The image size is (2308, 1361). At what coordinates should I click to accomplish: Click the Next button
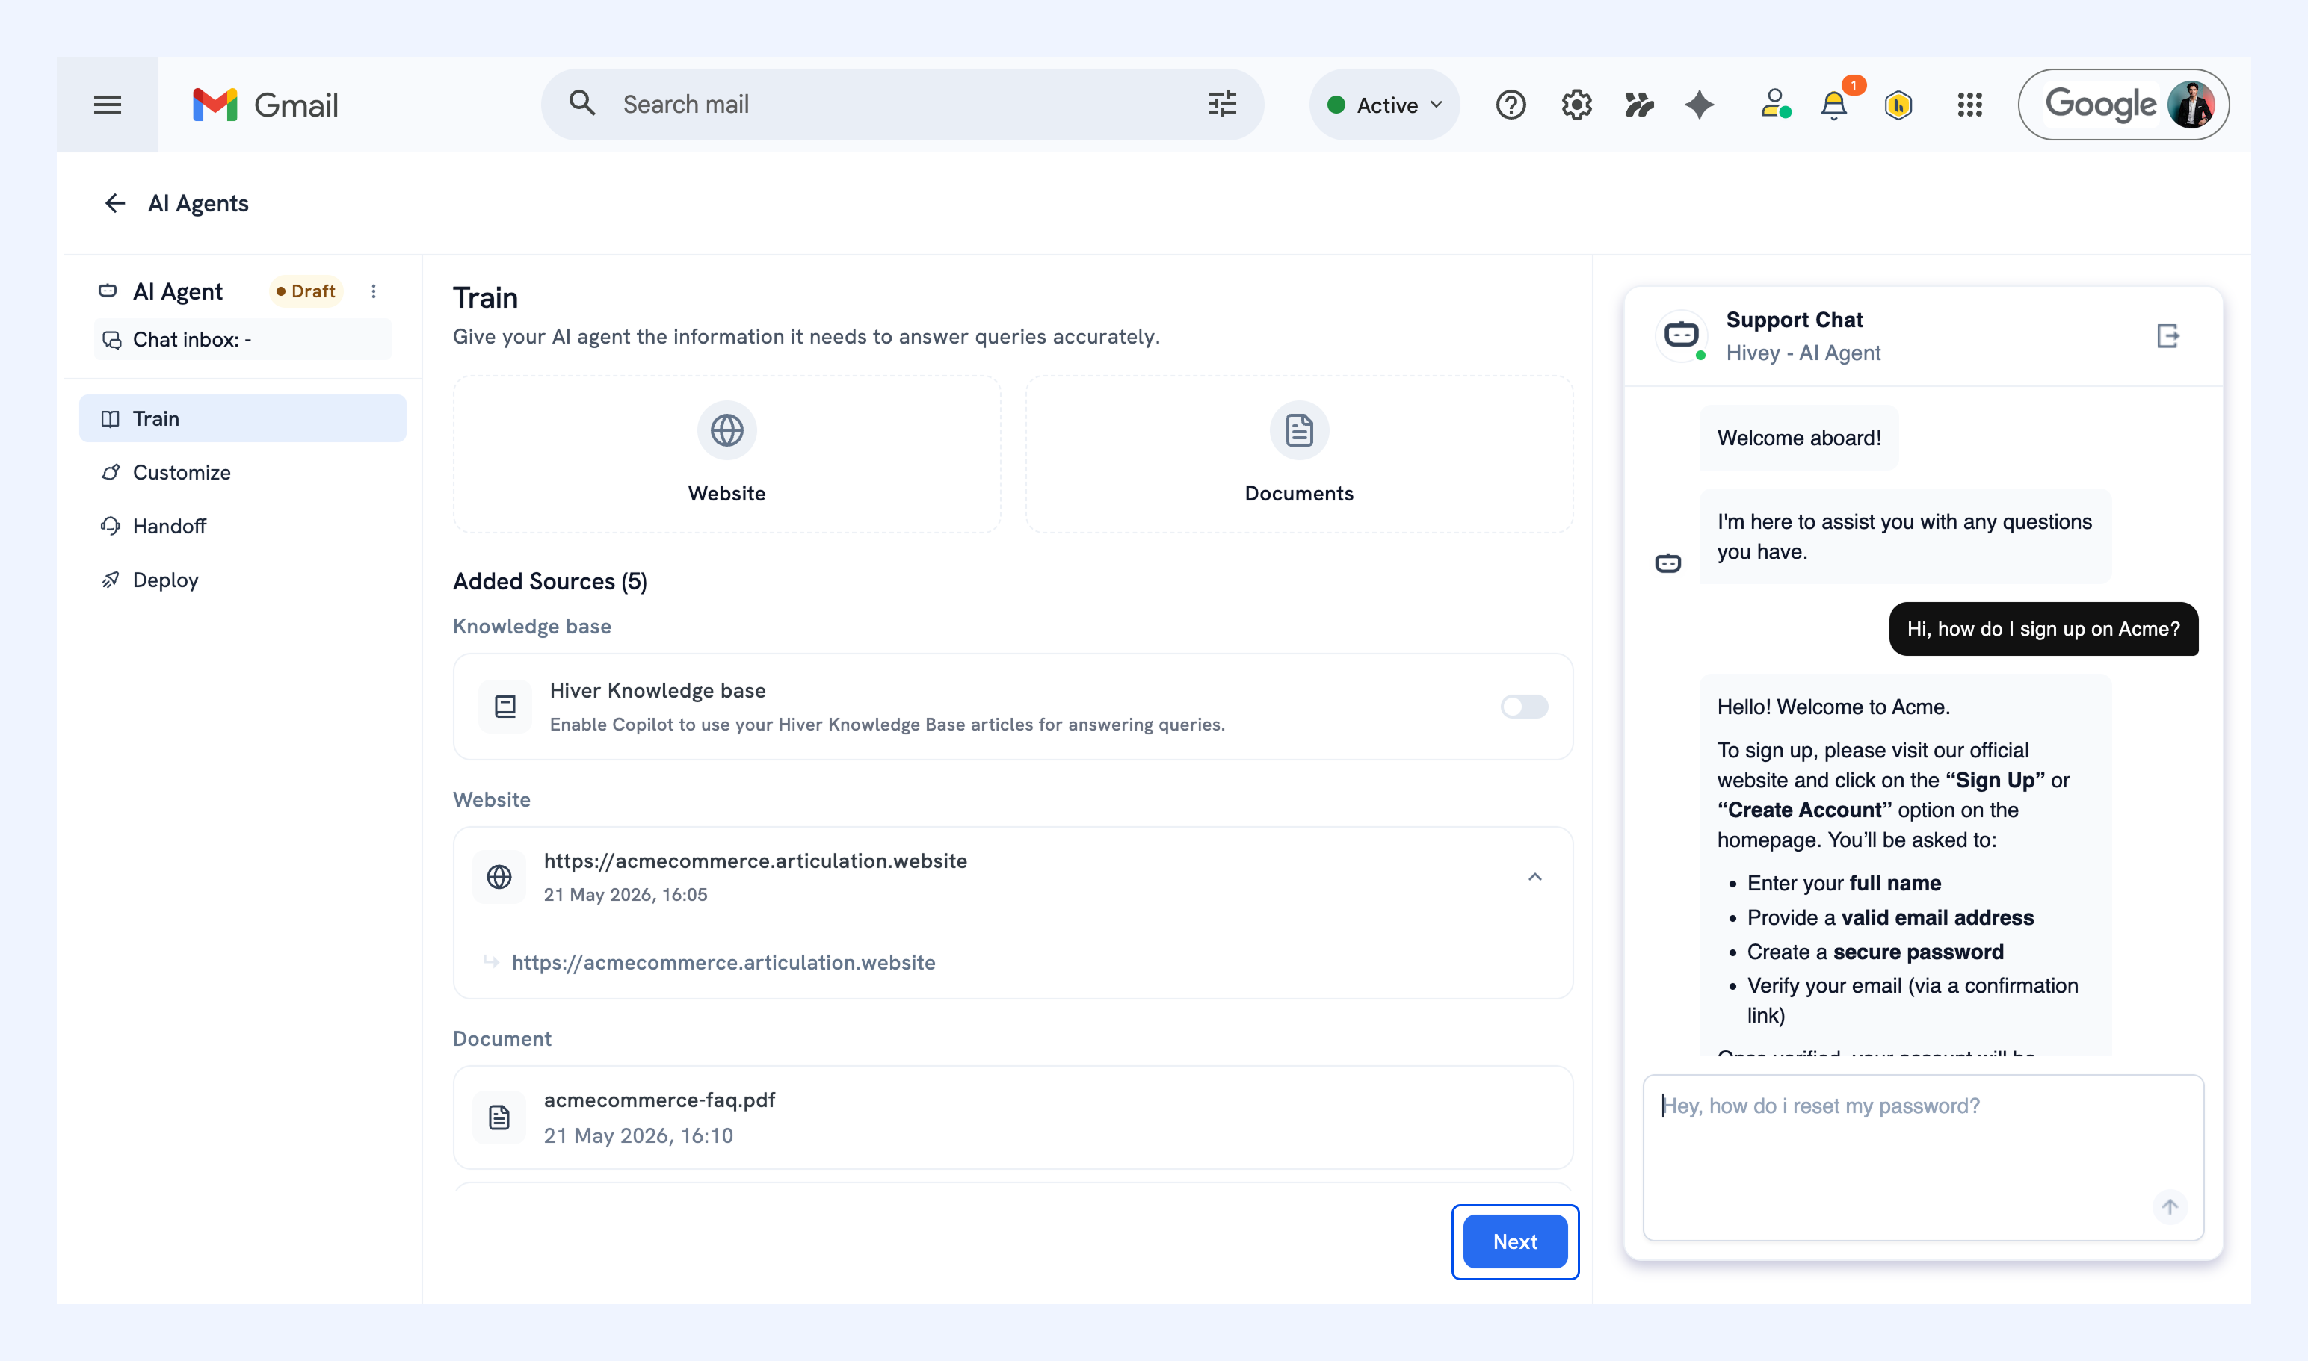click(x=1515, y=1241)
